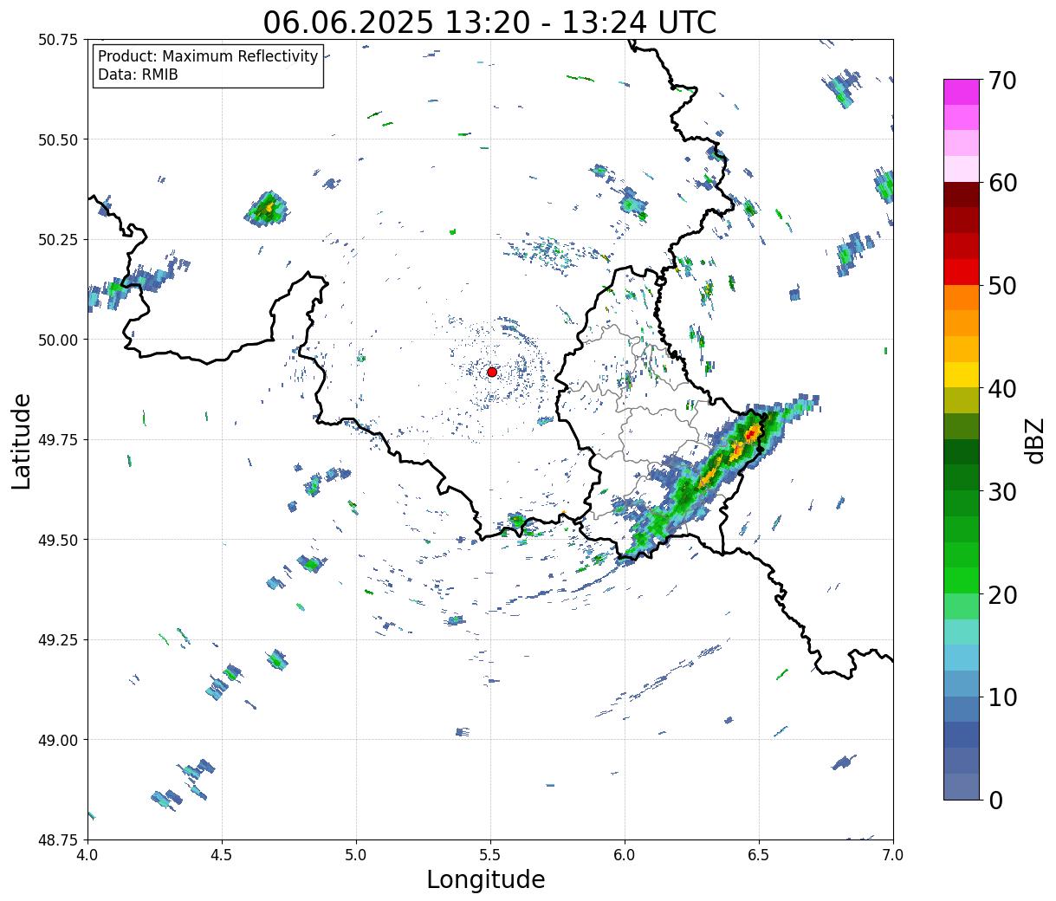
Task: Click the colorbar tick label 70
Action: (1003, 81)
